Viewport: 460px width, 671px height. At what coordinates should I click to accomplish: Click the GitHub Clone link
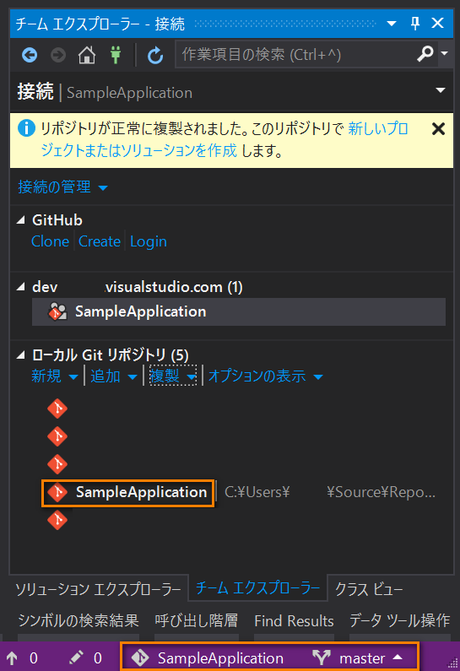point(50,241)
